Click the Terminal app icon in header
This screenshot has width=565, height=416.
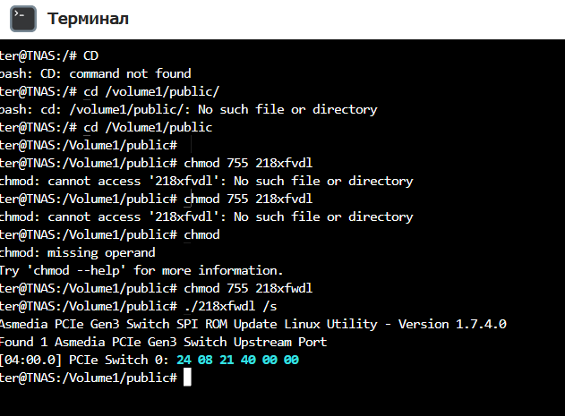pyautogui.click(x=23, y=19)
